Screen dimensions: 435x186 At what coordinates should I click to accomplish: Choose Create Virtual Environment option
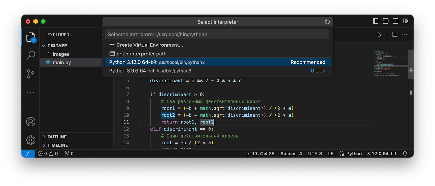coord(218,45)
